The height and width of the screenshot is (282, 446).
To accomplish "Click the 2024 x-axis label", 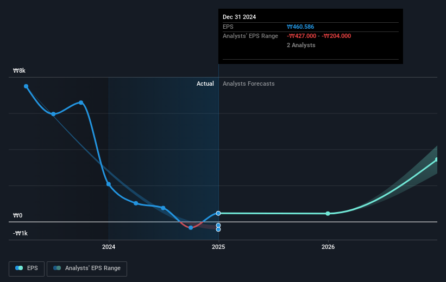I will point(109,247).
